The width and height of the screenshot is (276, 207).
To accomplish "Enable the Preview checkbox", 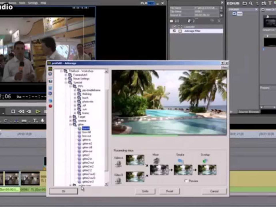I will [x=186, y=181].
